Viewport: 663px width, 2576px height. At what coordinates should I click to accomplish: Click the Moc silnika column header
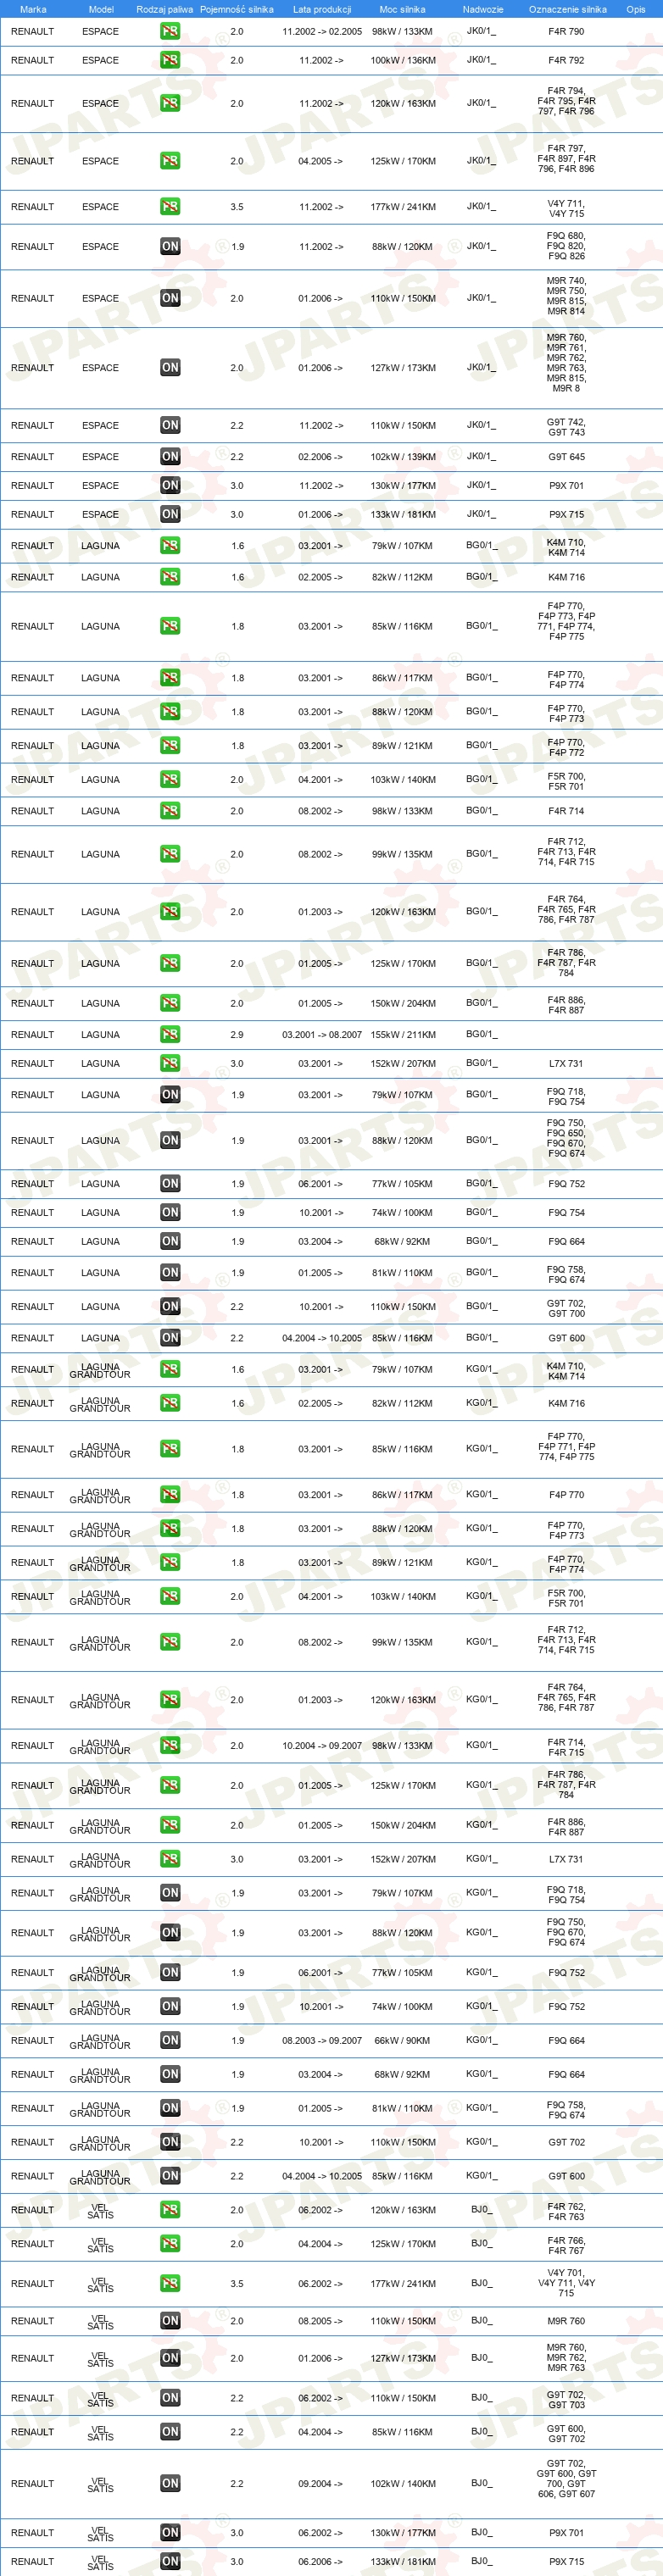tap(403, 9)
